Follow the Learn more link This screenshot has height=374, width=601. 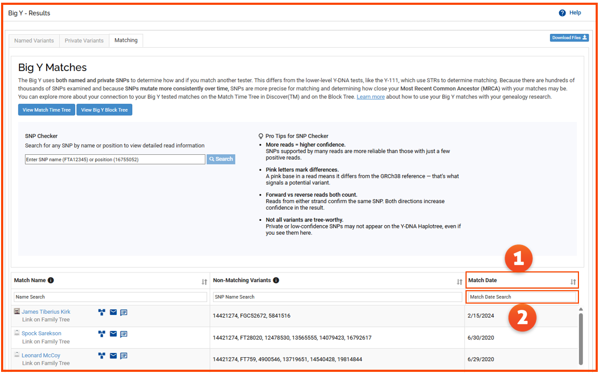(370, 97)
